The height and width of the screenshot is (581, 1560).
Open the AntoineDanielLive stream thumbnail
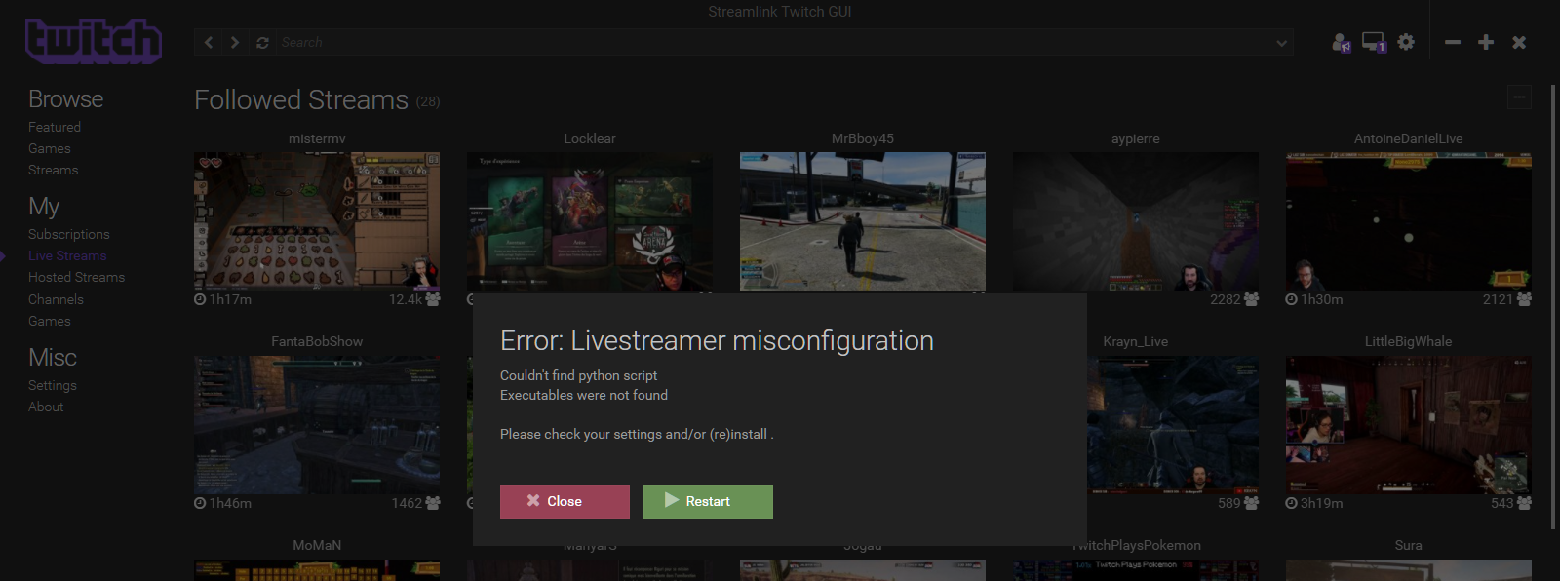coord(1409,221)
